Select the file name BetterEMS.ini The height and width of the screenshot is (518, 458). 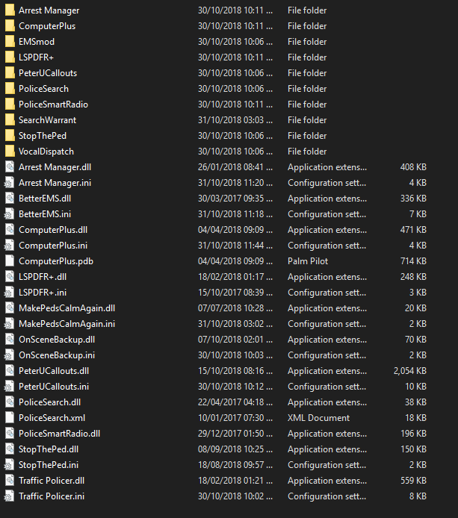pos(45,214)
